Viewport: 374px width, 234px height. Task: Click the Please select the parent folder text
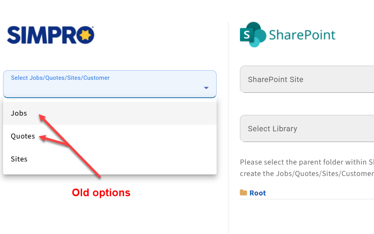click(x=307, y=168)
